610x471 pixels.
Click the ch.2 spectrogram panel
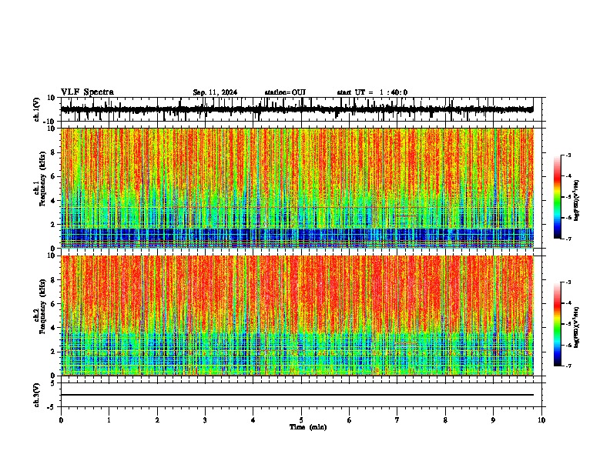297,316
